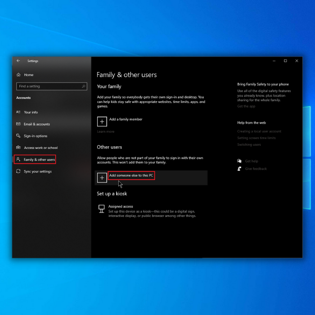Click the Get help link
Image resolution: width=315 pixels, height=315 pixels.
[x=252, y=161]
